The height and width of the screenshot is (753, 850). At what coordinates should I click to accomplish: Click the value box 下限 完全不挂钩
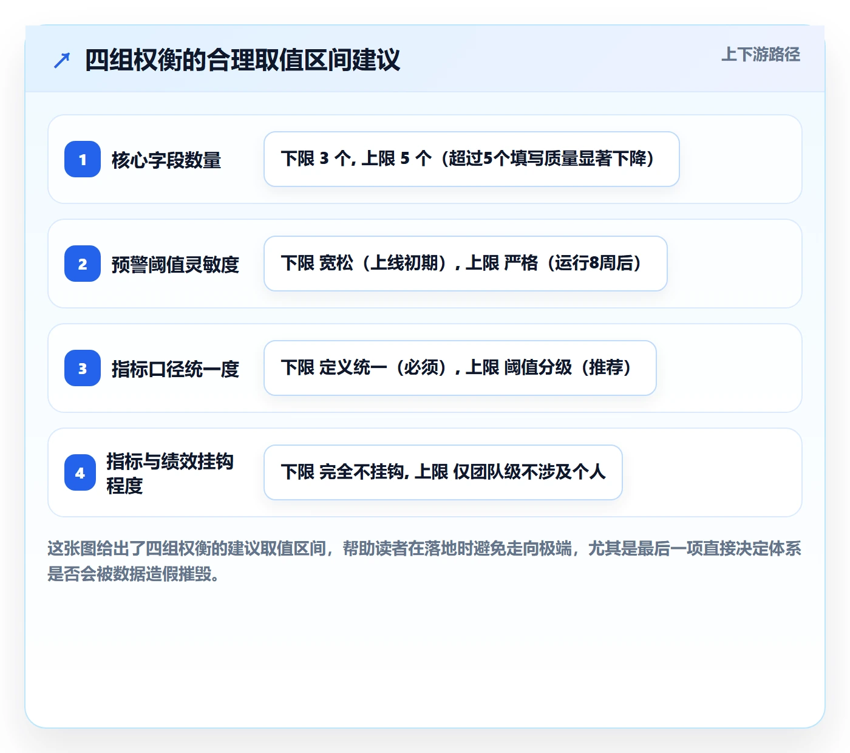click(443, 472)
